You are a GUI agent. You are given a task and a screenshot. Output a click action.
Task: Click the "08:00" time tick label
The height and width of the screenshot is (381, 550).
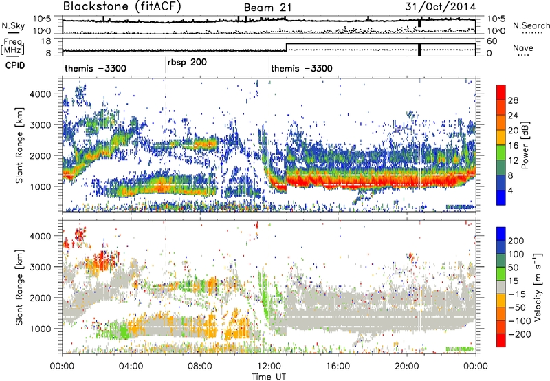point(200,367)
